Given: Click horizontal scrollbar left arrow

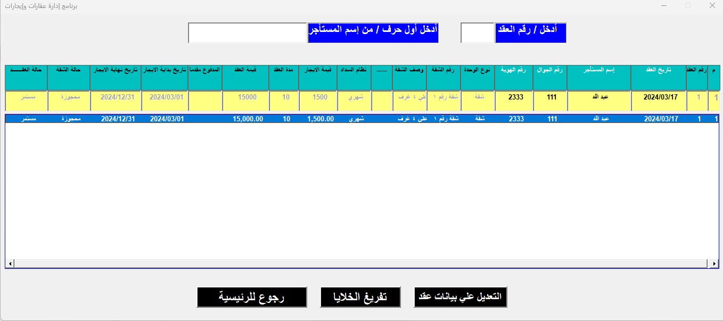Looking at the screenshot, I should [10, 264].
